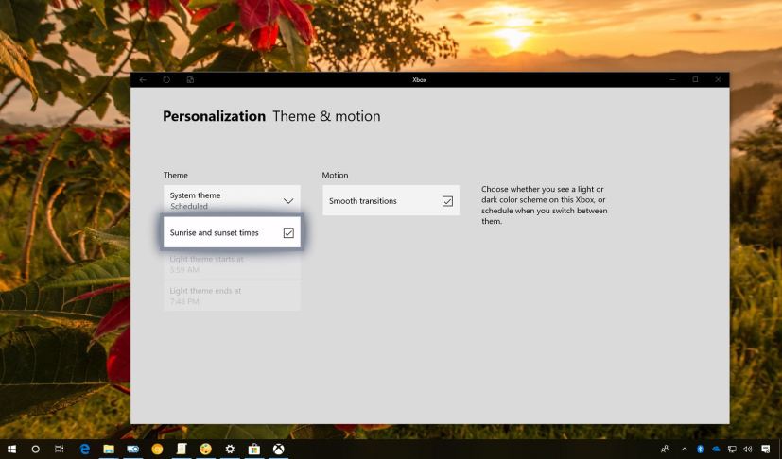782x459 pixels.
Task: Maximize the Xbox window
Action: pyautogui.click(x=695, y=79)
